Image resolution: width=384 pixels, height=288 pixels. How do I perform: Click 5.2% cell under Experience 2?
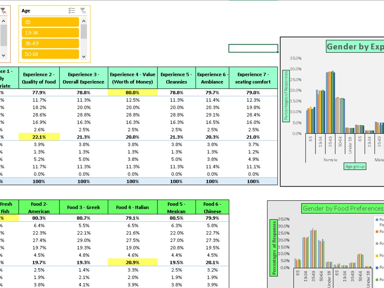point(39,159)
